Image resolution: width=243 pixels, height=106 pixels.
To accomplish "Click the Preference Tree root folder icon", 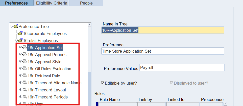I will 16,26.
